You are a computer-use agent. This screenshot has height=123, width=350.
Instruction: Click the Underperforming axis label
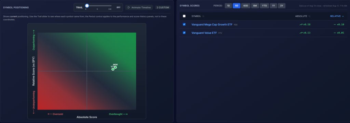pyautogui.click(x=34, y=102)
